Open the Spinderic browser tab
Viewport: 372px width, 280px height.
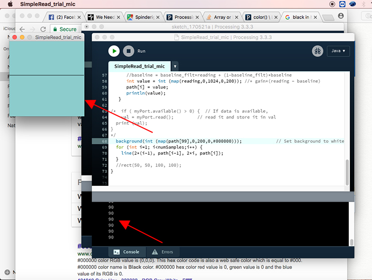click(x=143, y=17)
